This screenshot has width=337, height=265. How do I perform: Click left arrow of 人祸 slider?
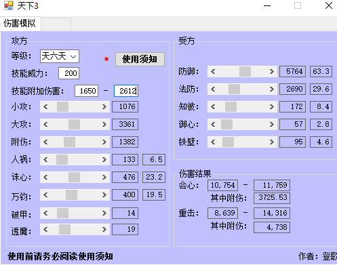tap(45, 159)
